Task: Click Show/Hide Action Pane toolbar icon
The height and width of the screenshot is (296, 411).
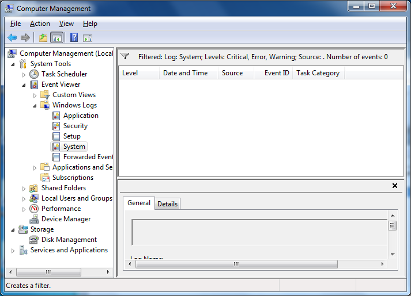Action: [x=88, y=38]
